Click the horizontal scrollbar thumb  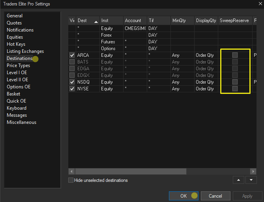click(131, 171)
